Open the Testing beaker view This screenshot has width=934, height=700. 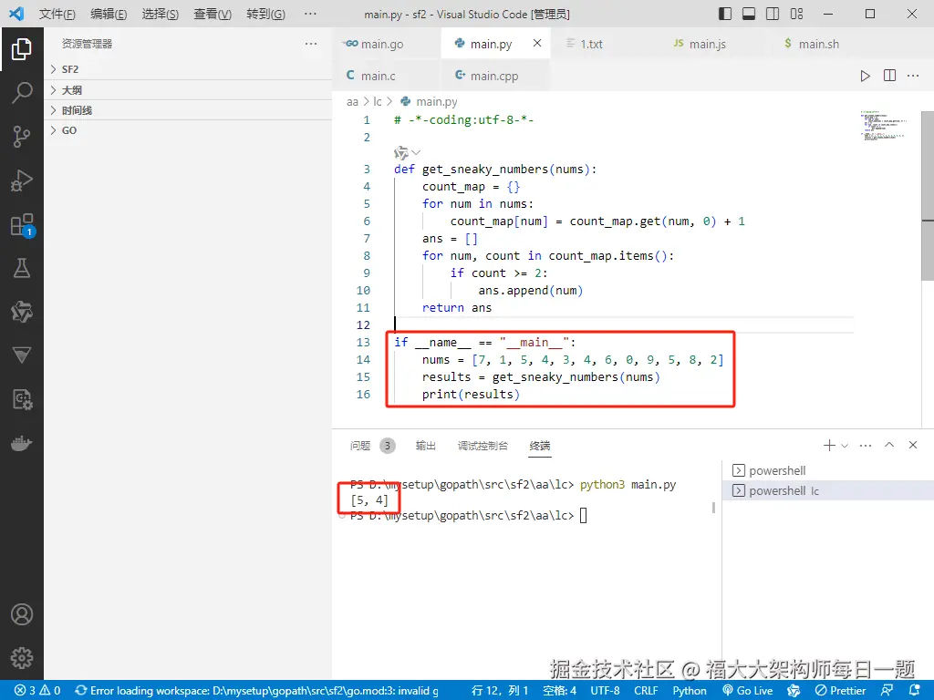tap(22, 268)
